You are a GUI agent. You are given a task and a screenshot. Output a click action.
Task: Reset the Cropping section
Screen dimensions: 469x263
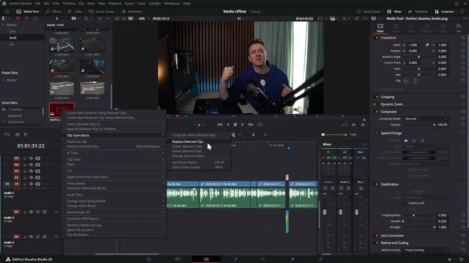point(463,97)
